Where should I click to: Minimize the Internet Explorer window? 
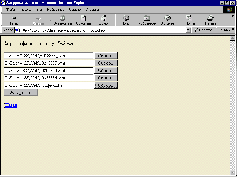222,3
